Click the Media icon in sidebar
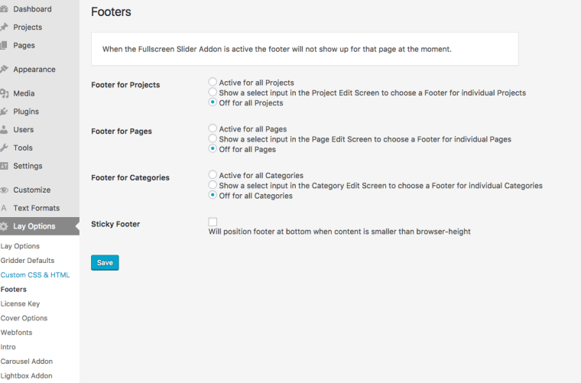The width and height of the screenshot is (581, 383). click(x=4, y=94)
